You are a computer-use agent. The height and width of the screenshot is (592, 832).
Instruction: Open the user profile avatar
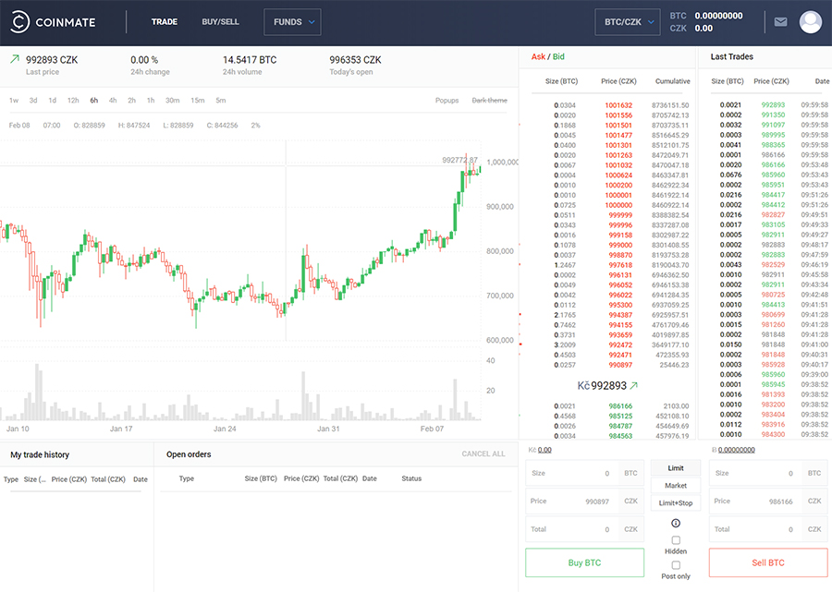(810, 22)
